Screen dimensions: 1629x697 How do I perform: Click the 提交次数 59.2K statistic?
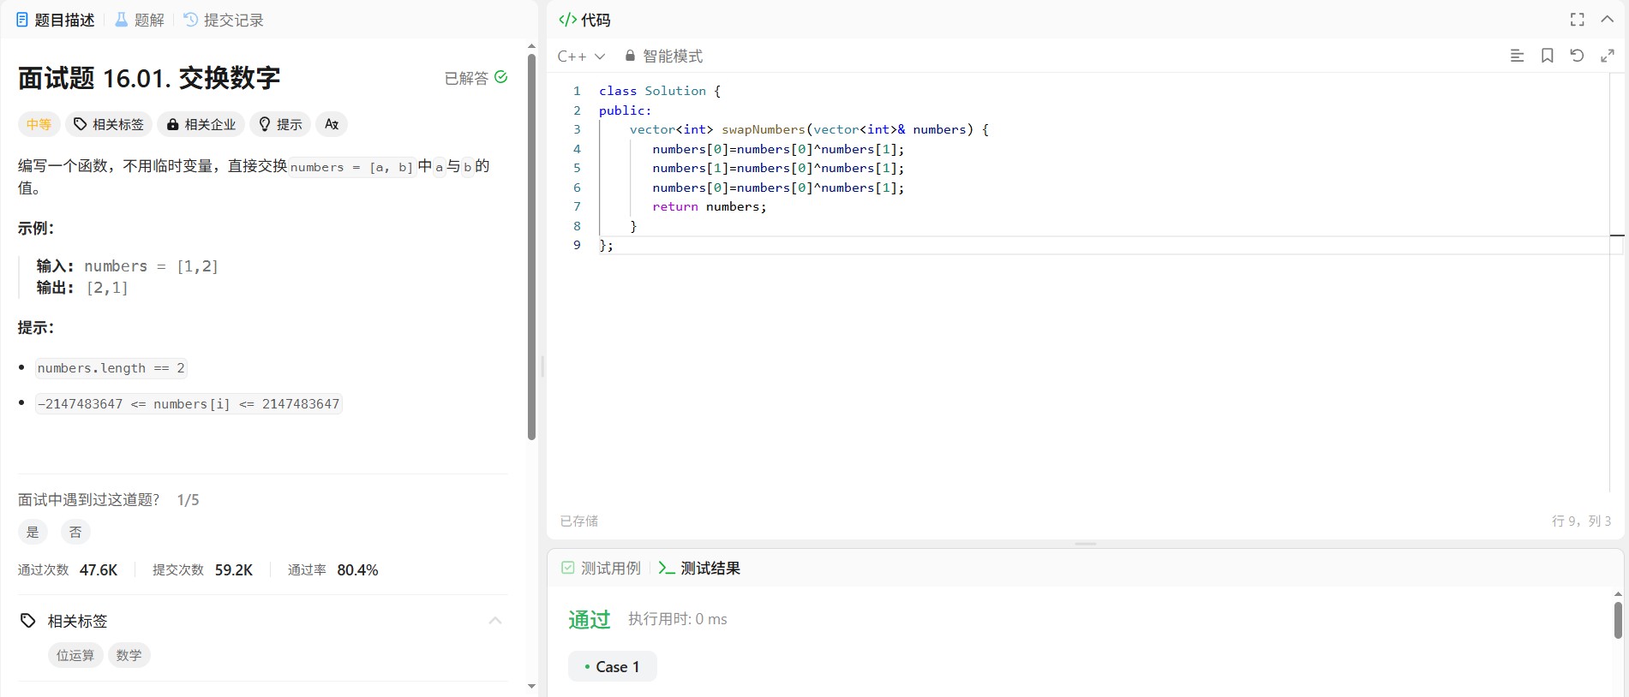click(x=202, y=569)
